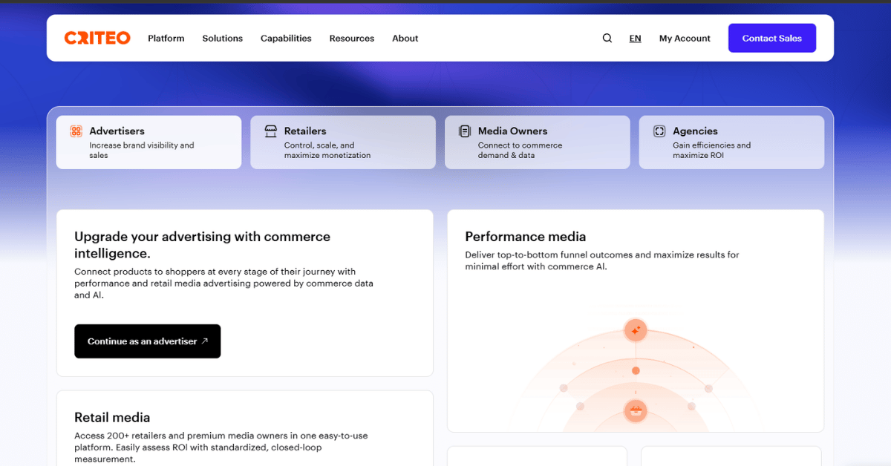Click 'Access 200+ retailers' description text
891x466 pixels.
221,447
